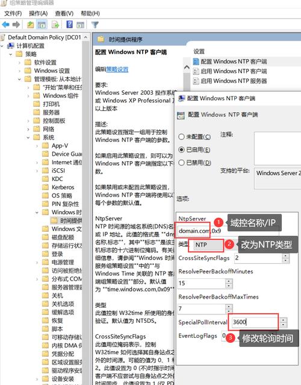Screen dimensions: 301x385
Task: Click the scroll-up arrow of settings list
Action: (x=187, y=67)
